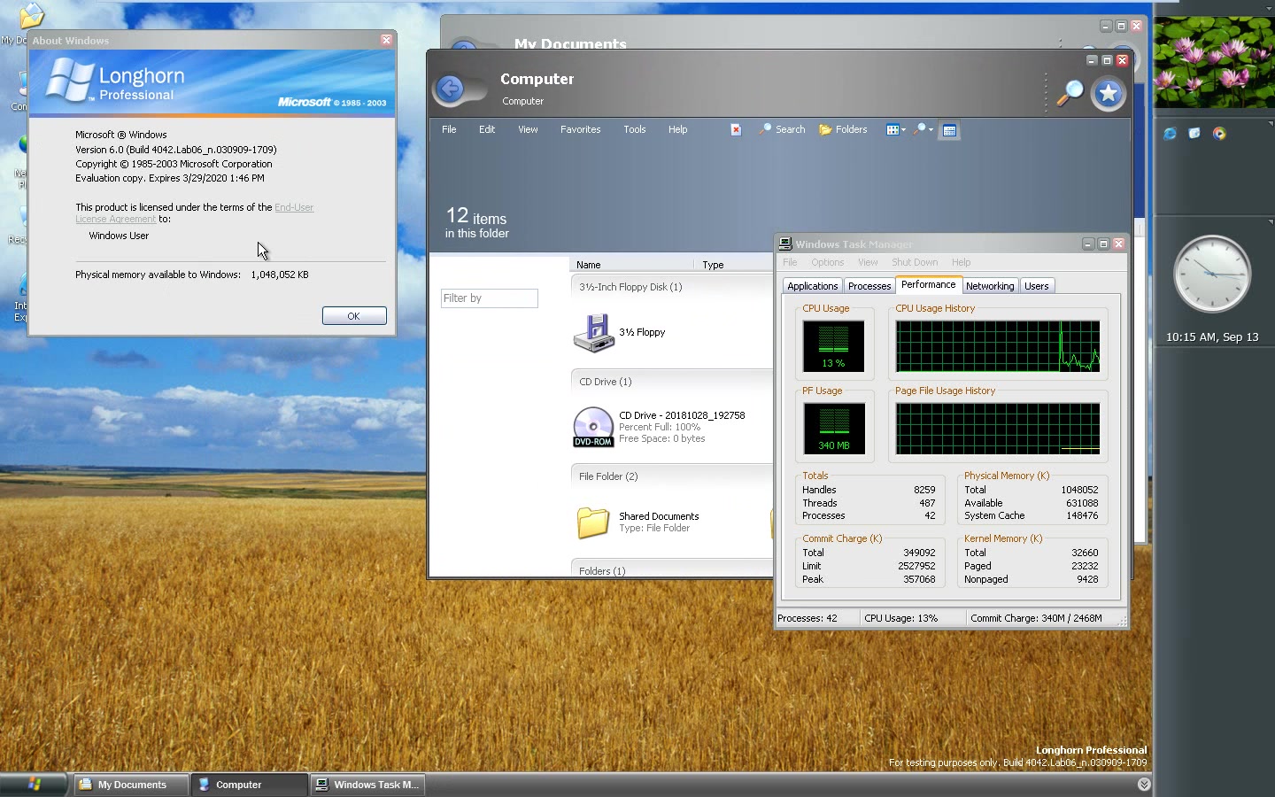Click the red X delete icon in the Computer toolbar
Image resolution: width=1275 pixels, height=797 pixels.
pyautogui.click(x=736, y=129)
